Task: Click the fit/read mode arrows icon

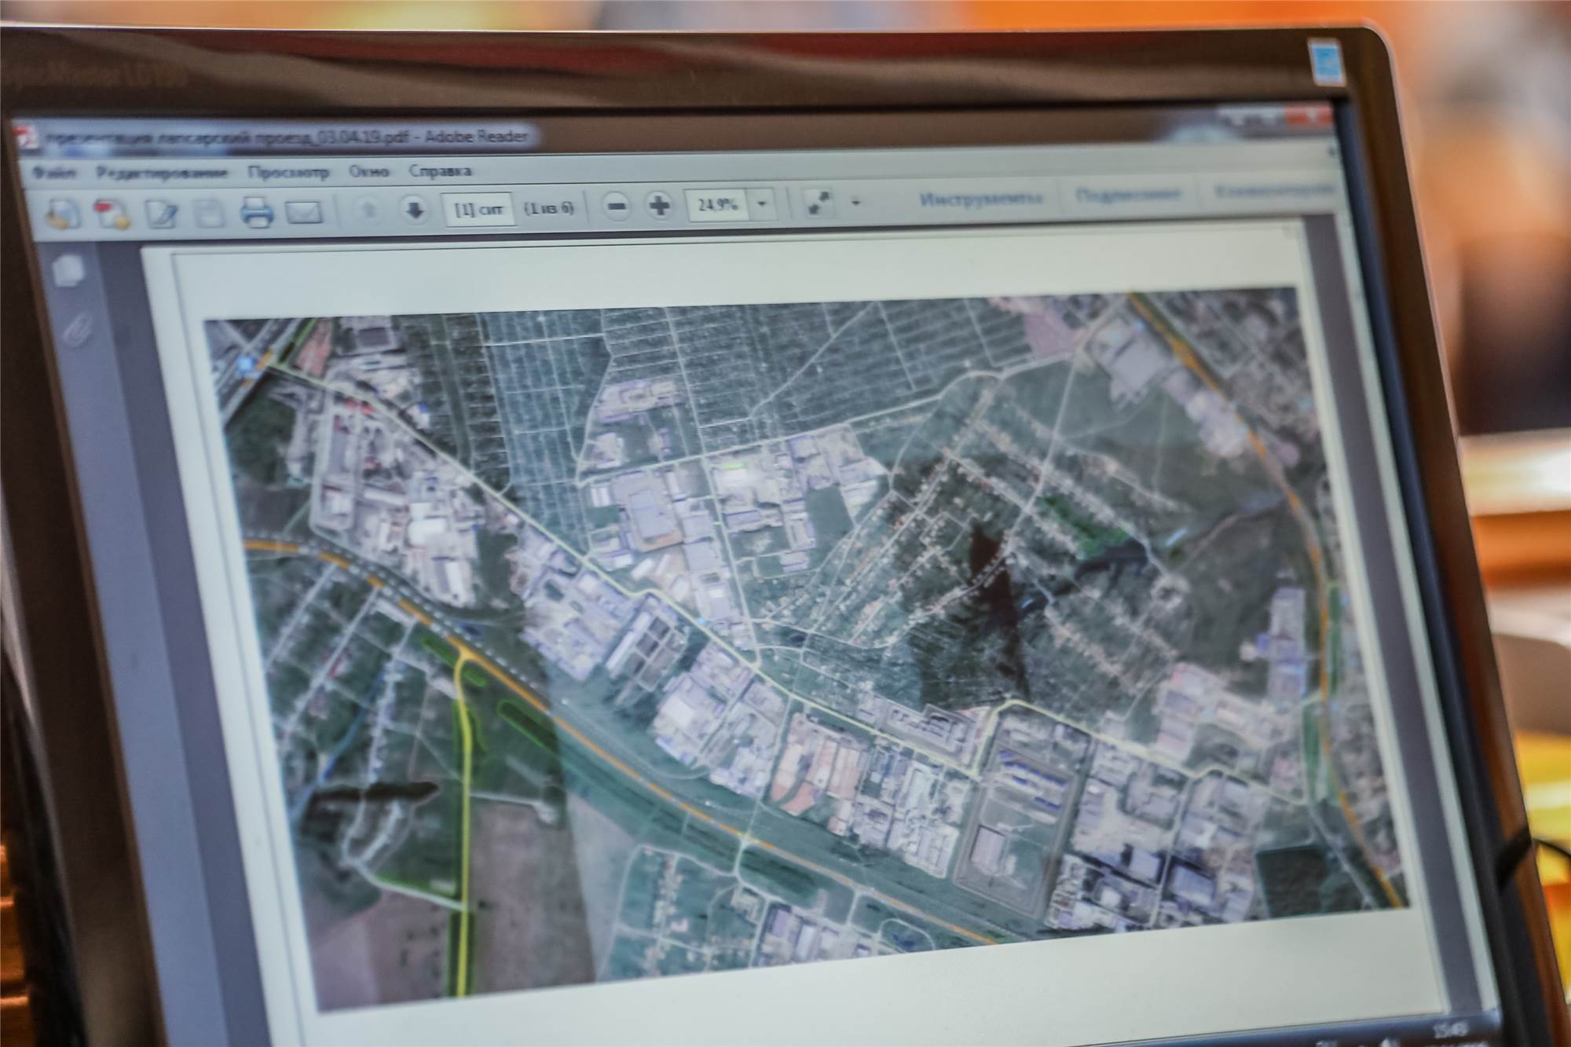Action: click(819, 203)
